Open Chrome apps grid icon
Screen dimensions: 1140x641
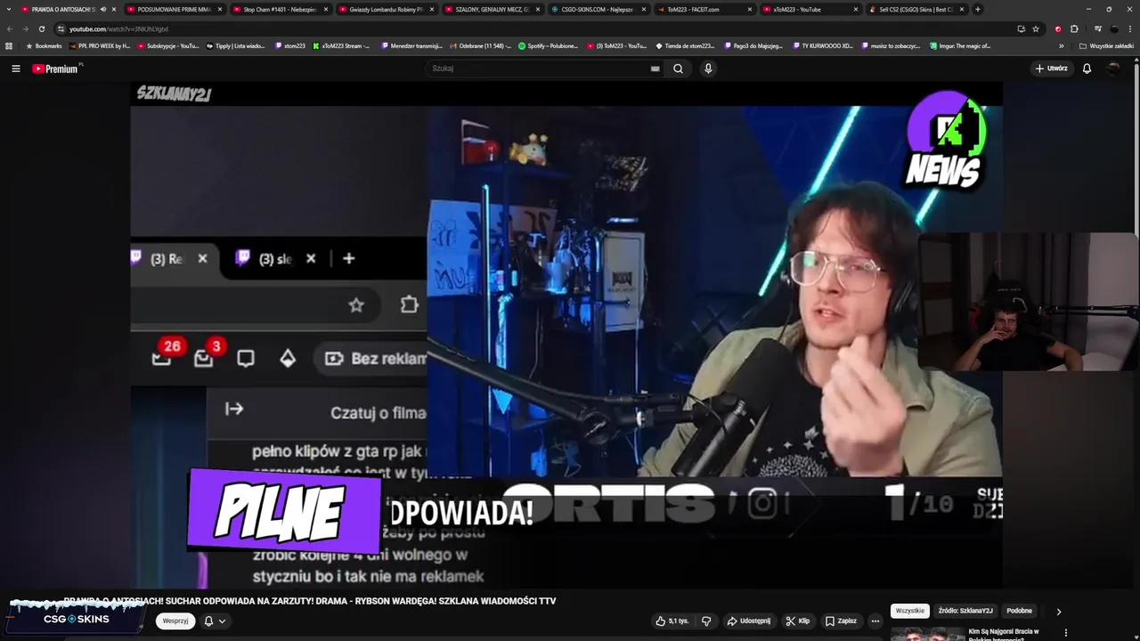click(9, 45)
